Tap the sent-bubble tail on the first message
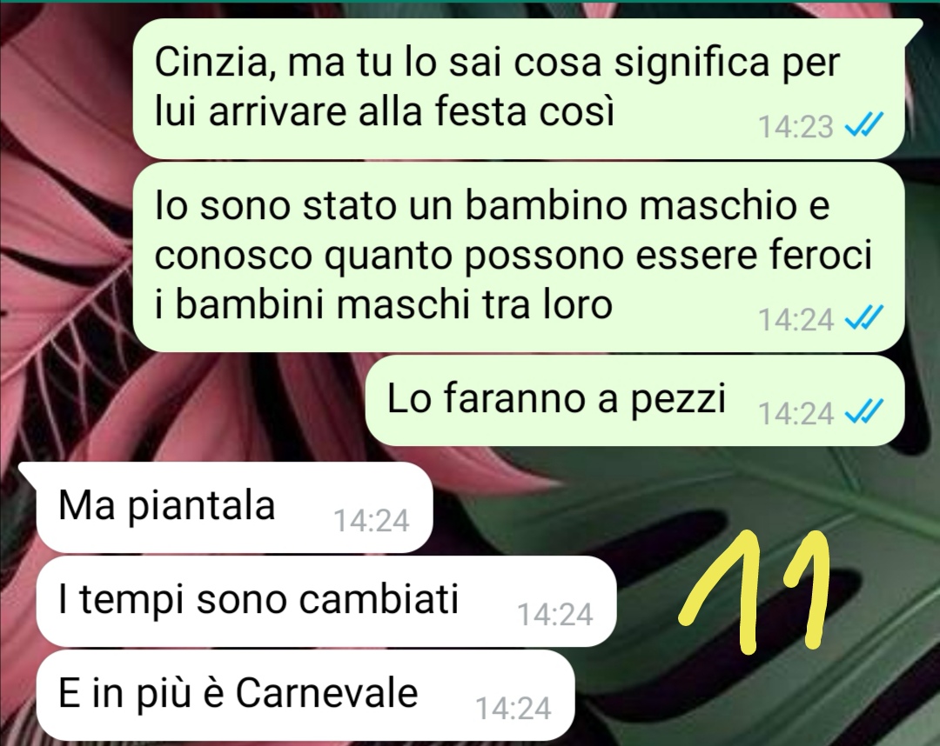The height and width of the screenshot is (746, 940). (x=912, y=29)
